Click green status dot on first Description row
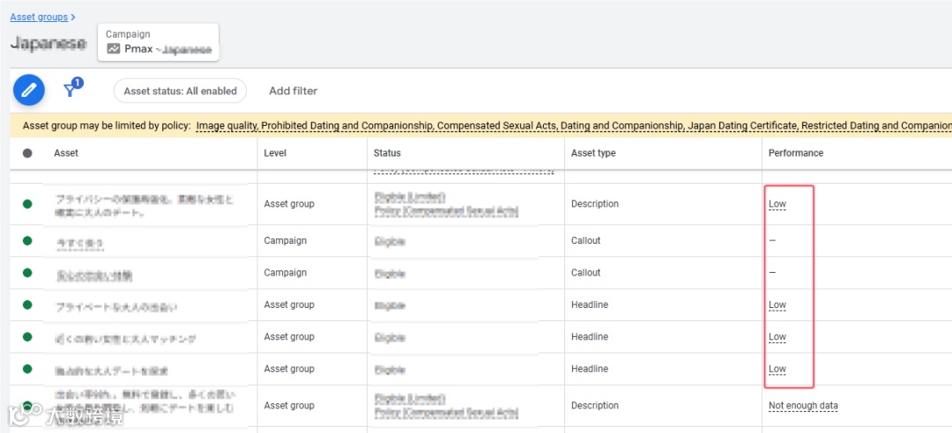Image resolution: width=952 pixels, height=433 pixels. coord(27,204)
